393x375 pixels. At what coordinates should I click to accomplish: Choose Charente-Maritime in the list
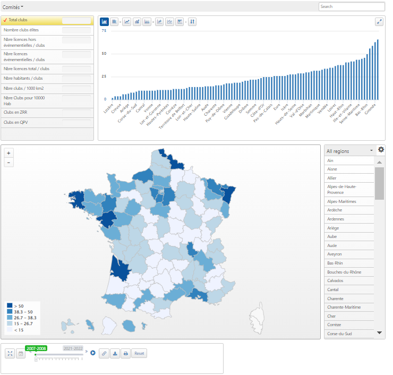[x=349, y=308]
